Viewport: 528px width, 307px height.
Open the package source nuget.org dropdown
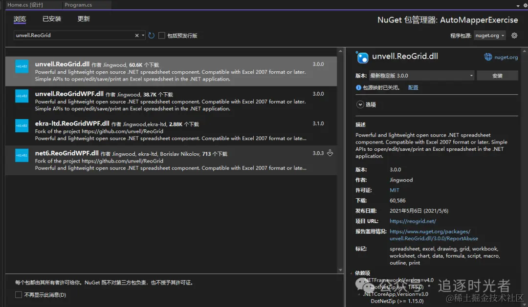tap(489, 35)
